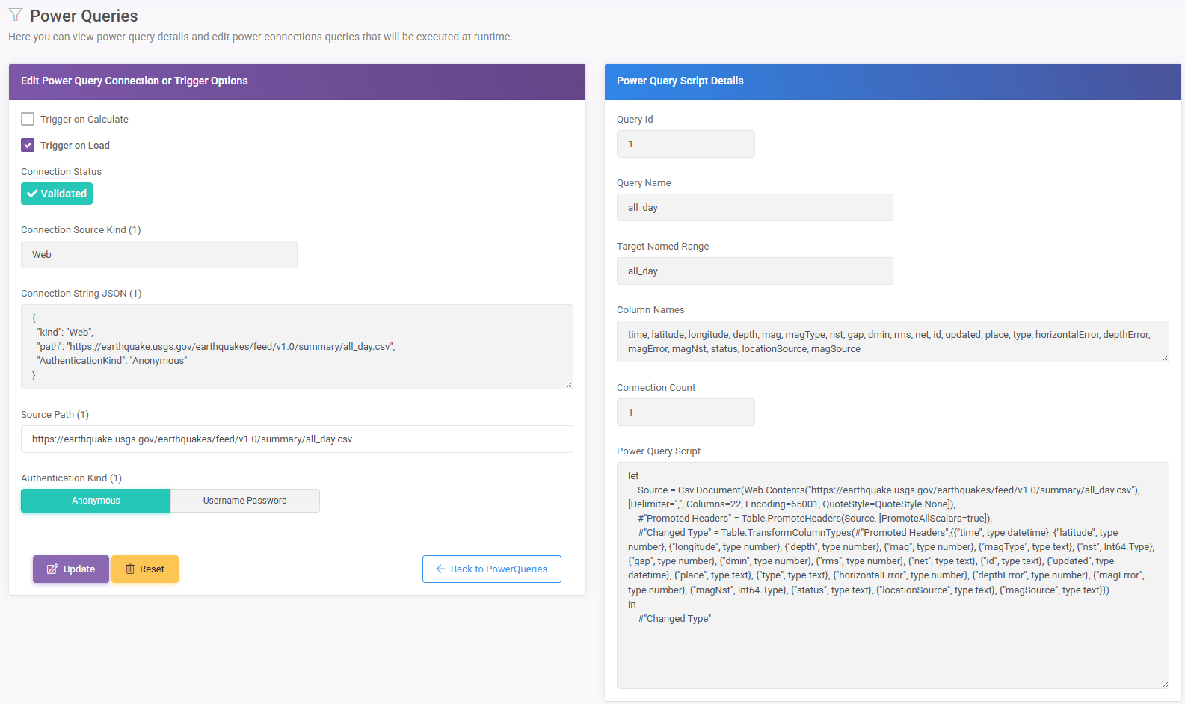Click the Connection Status label
1185x704 pixels.
click(61, 172)
